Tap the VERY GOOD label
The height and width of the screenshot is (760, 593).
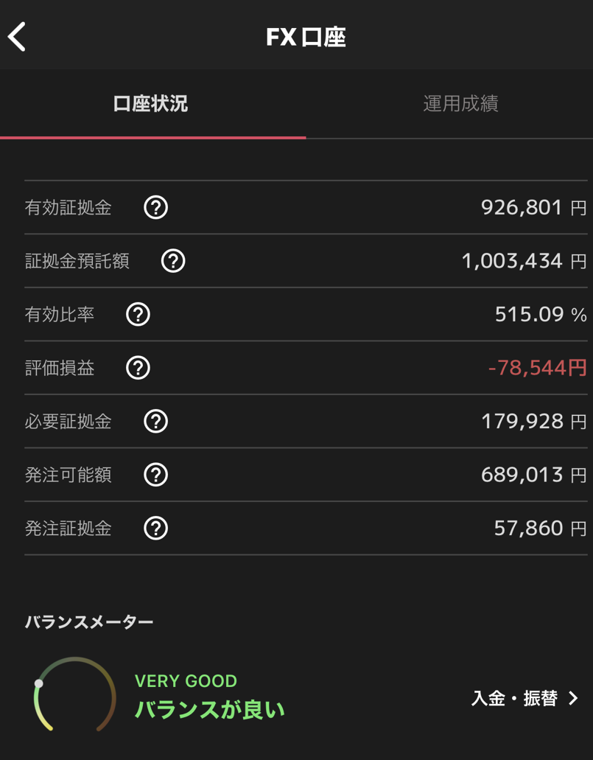pos(186,680)
